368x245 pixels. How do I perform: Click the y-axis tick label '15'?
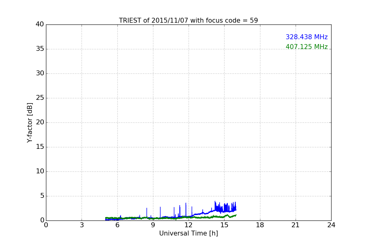tap(40, 147)
